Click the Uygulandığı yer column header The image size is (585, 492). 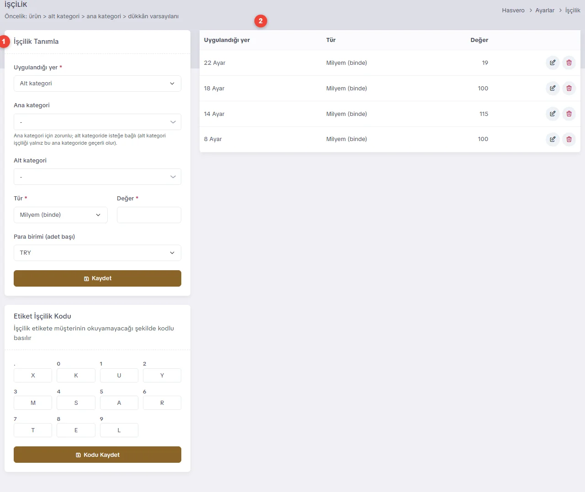(227, 40)
